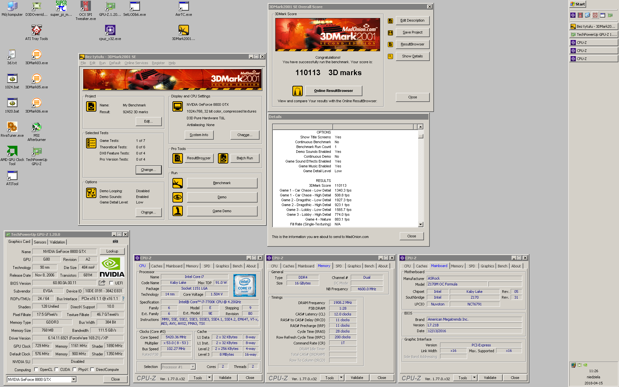The image size is (619, 387).
Task: Open the Mój komputer desktop icon
Action: coord(12,9)
